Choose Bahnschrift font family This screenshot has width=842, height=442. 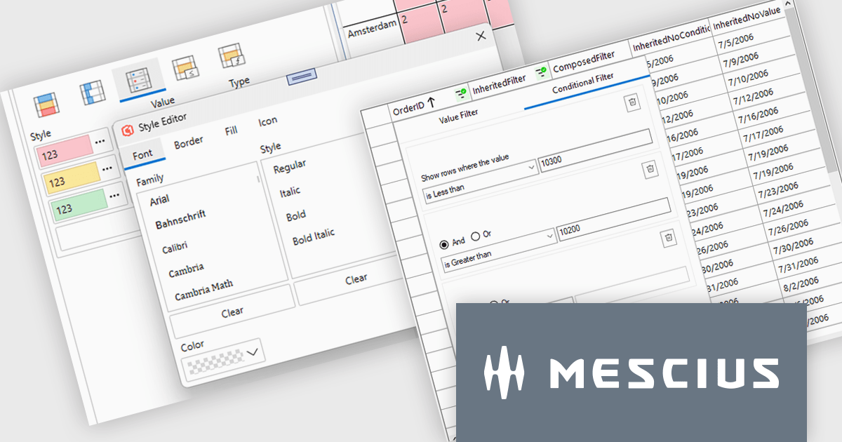pos(180,220)
